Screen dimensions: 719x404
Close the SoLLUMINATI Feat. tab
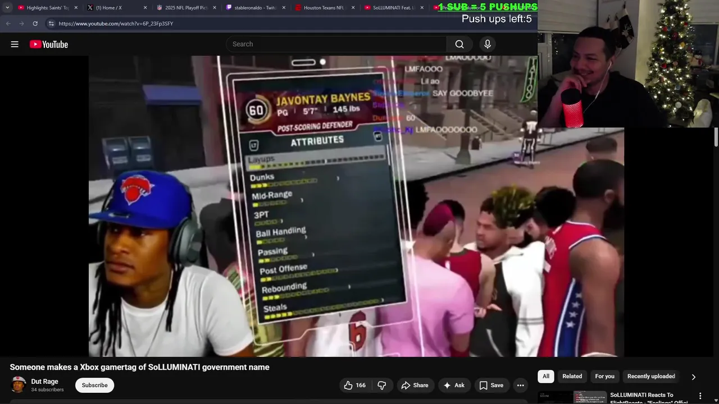click(x=422, y=8)
